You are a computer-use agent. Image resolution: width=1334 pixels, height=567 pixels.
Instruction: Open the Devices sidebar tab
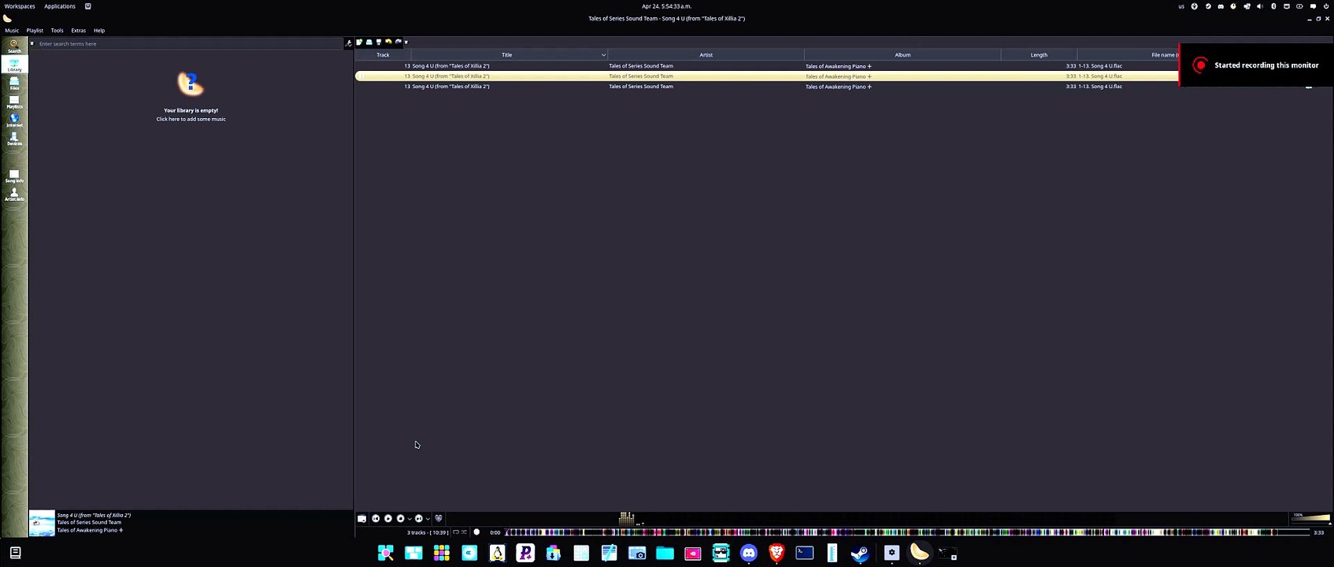14,139
